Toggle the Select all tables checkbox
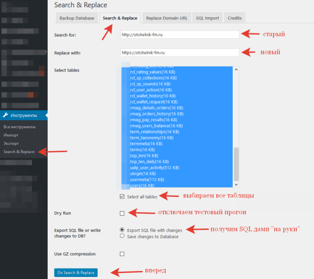314x279 pixels. [122, 196]
